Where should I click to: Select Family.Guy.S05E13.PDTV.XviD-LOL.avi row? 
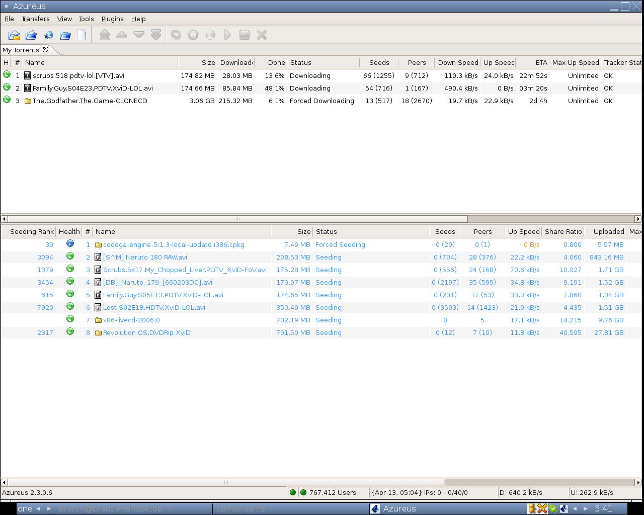[321, 295]
